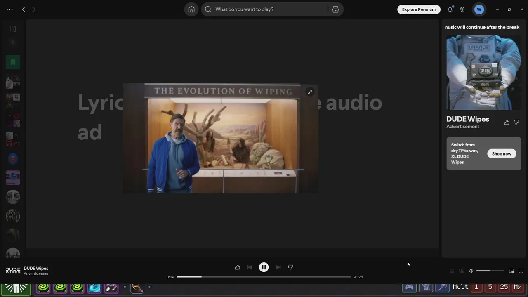Thumbs up the ad in player controls
Screen dimensions: 528x297
click(x=237, y=267)
